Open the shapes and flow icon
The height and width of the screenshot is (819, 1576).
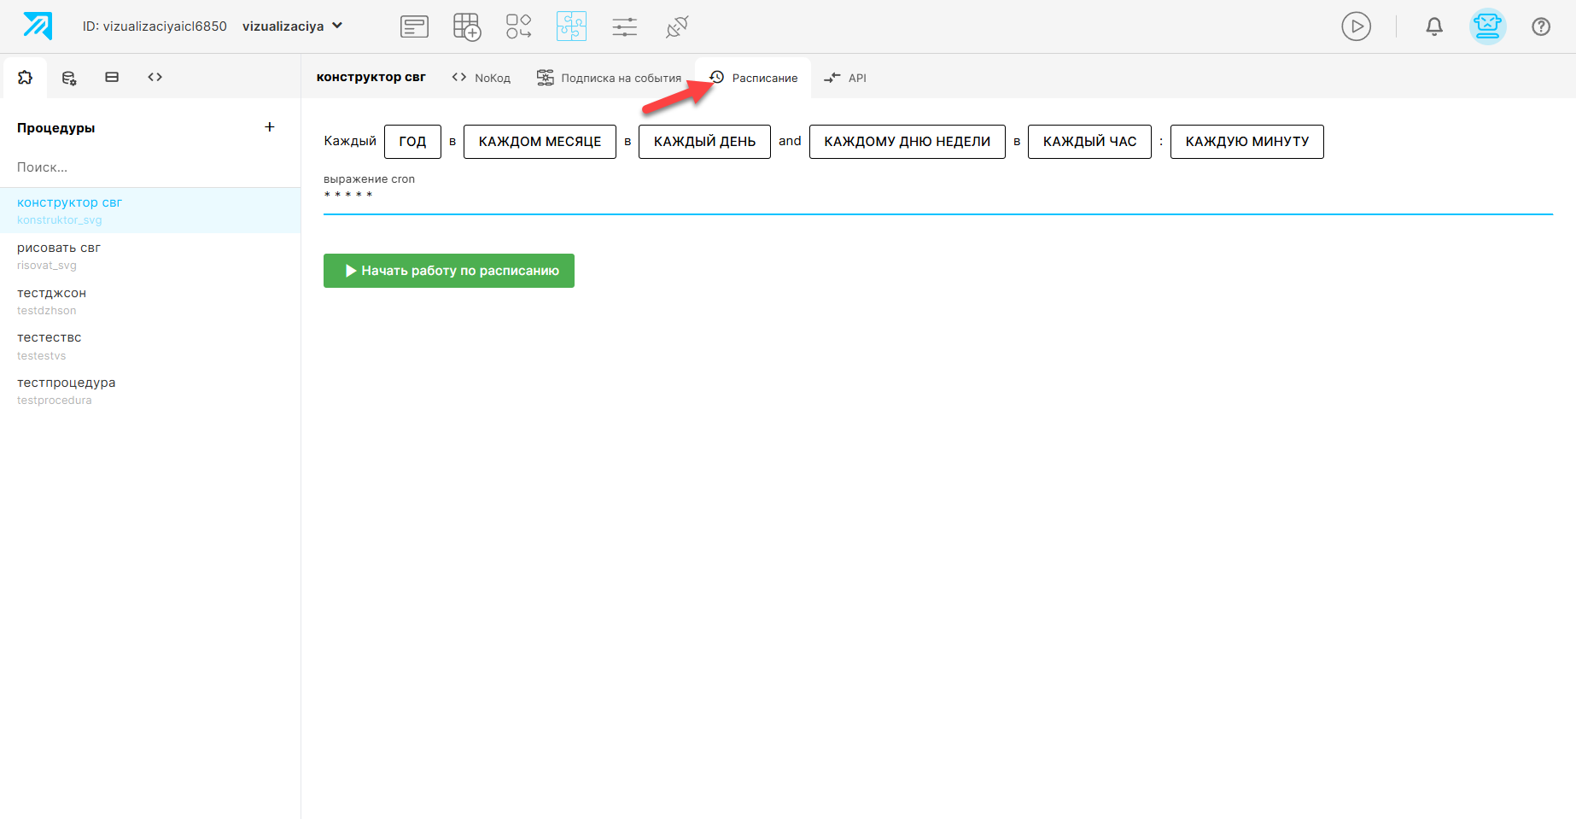(518, 26)
